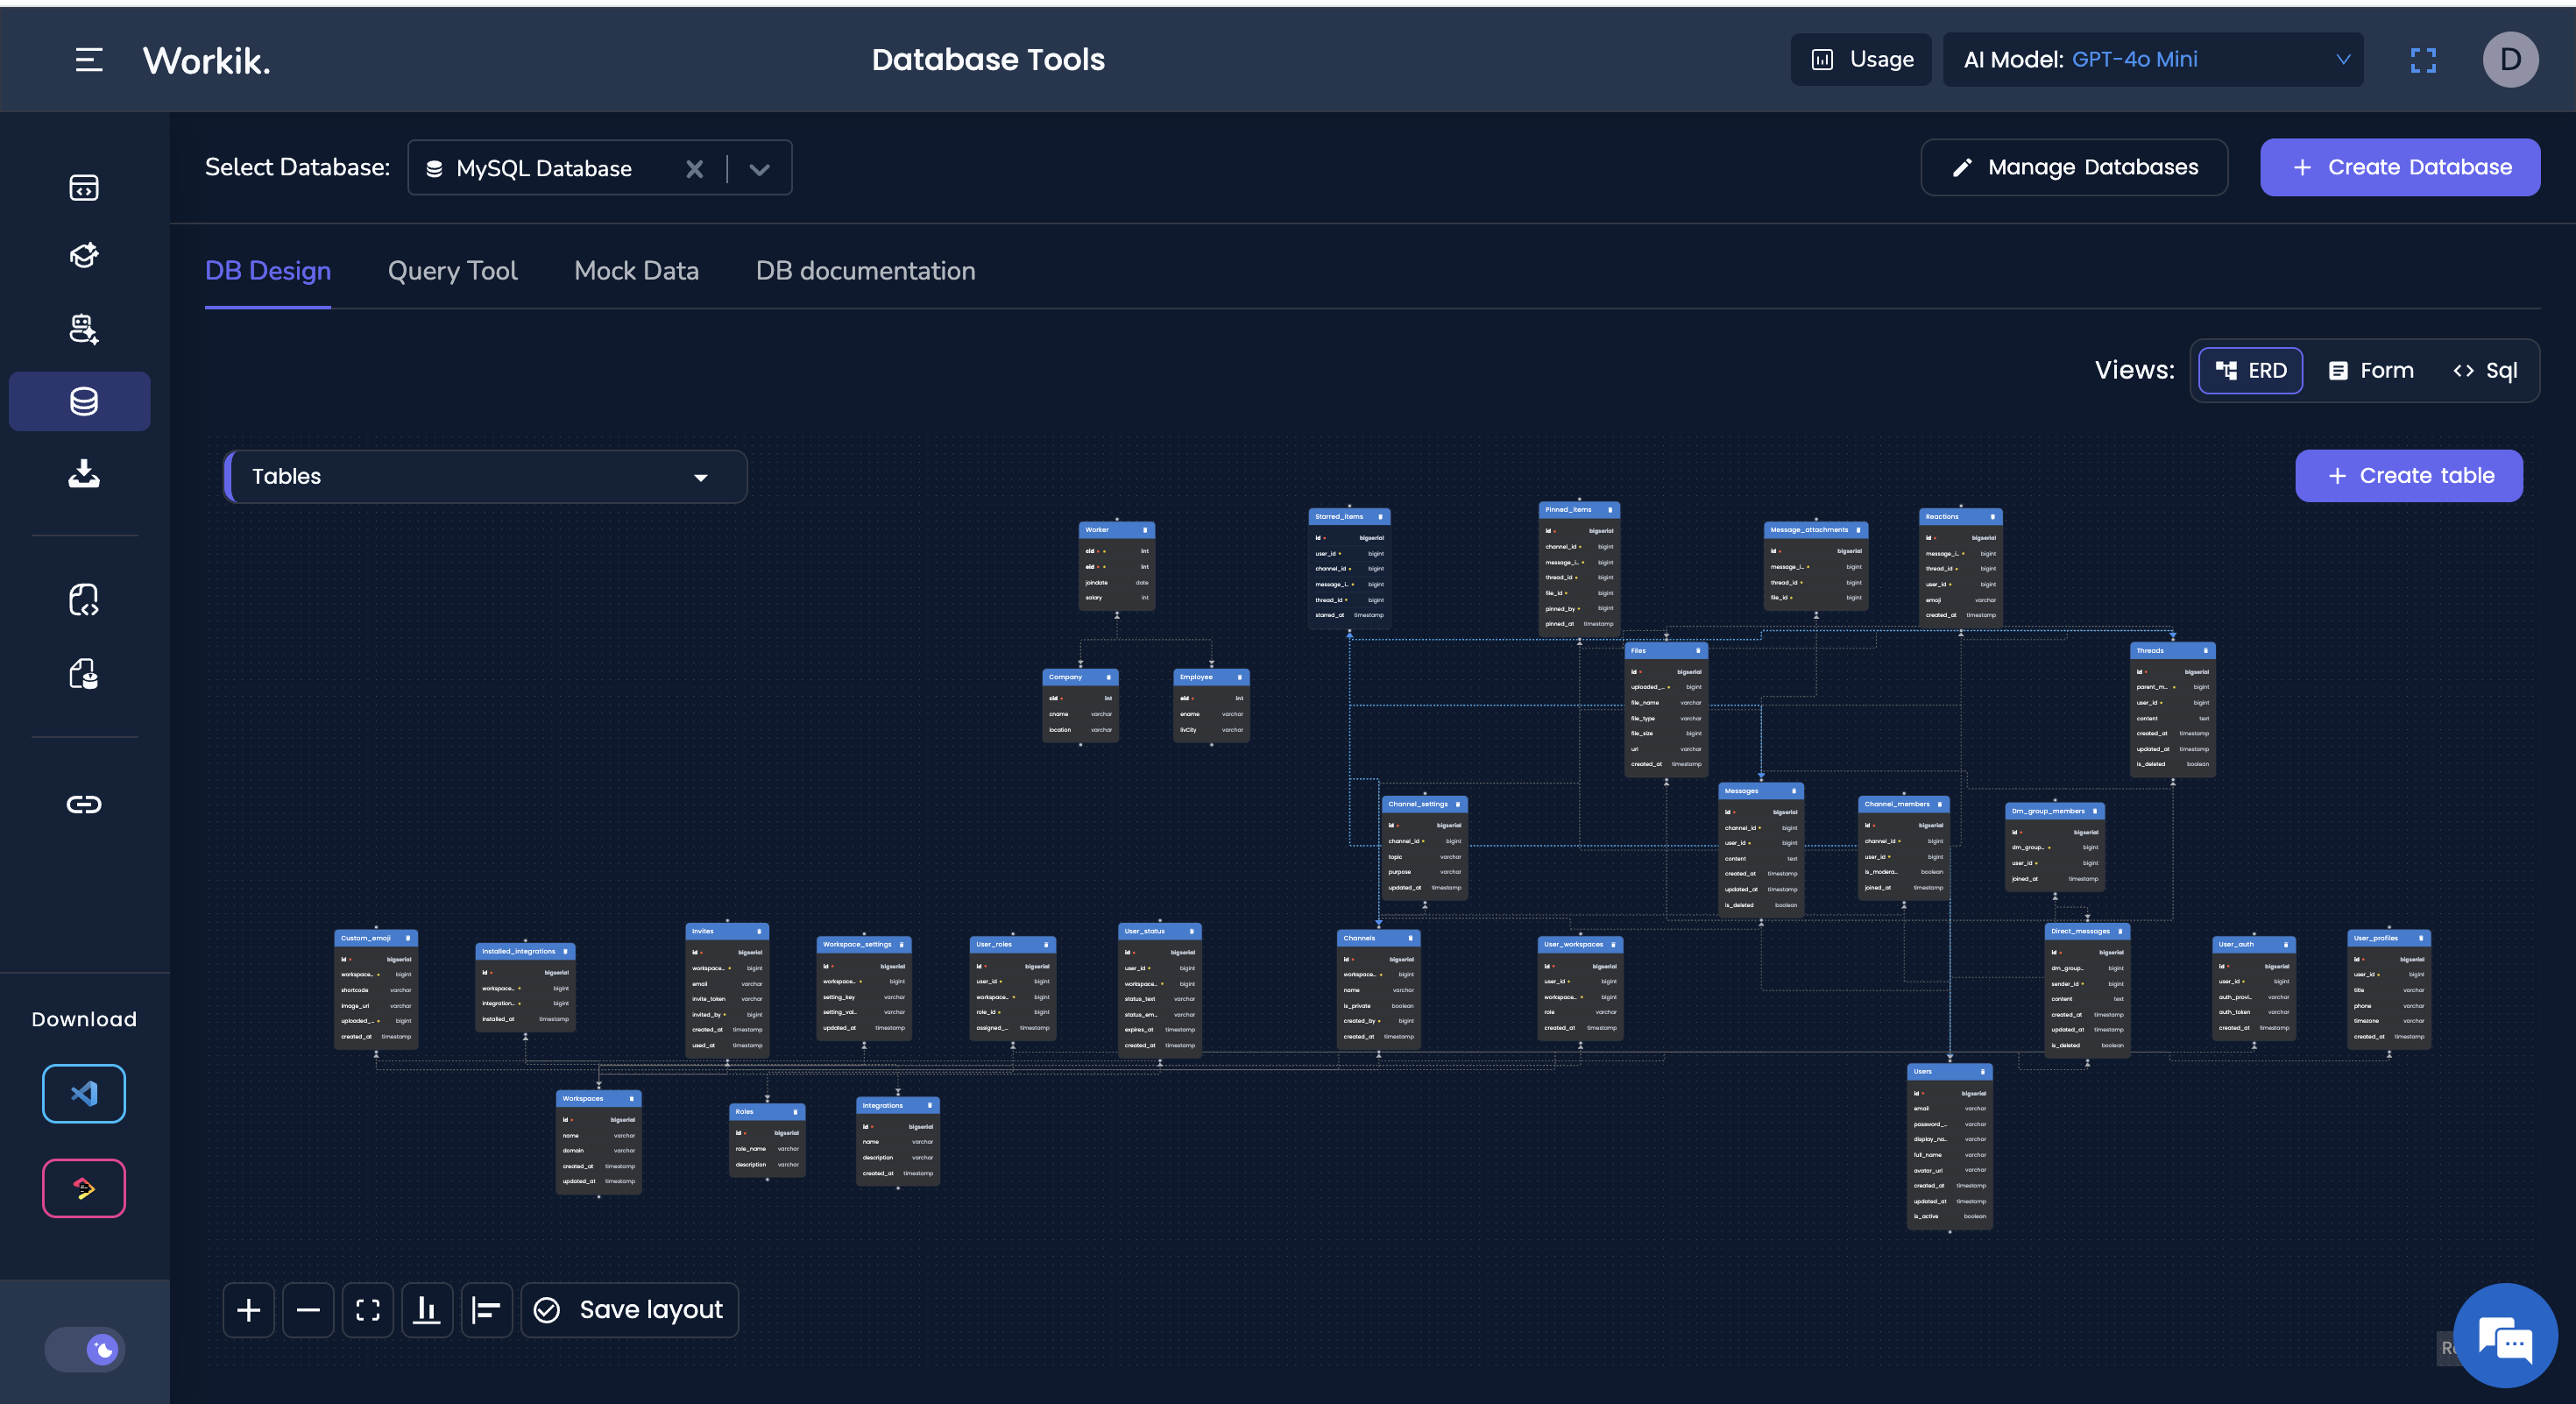Zoom out the ERD canvas
Image resolution: width=2576 pixels, height=1404 pixels.
coord(308,1310)
